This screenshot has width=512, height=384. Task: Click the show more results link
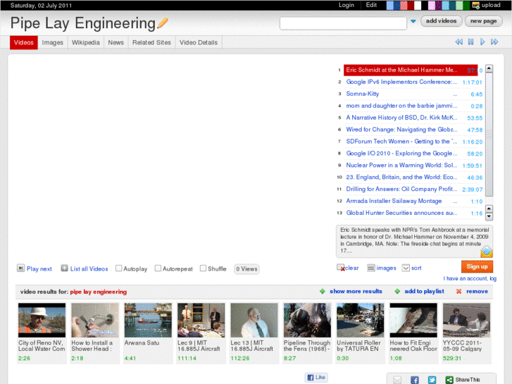click(x=356, y=291)
